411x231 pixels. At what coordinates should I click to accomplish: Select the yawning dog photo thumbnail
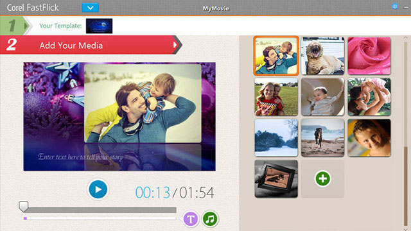(x=322, y=56)
